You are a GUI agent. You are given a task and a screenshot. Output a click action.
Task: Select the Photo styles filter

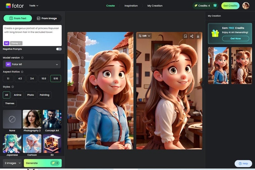pyautogui.click(x=31, y=95)
